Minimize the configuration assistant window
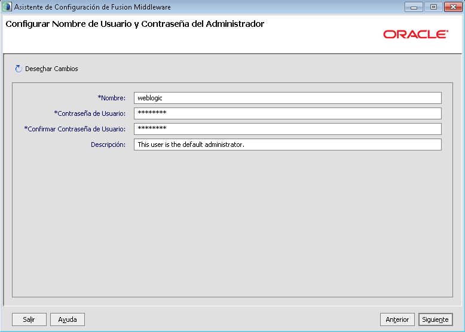Image resolution: width=465 pixels, height=332 pixels. pos(414,7)
